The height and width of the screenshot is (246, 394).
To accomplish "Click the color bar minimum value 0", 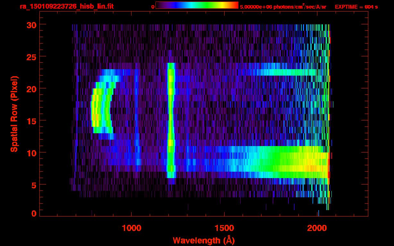I will click(x=153, y=7).
